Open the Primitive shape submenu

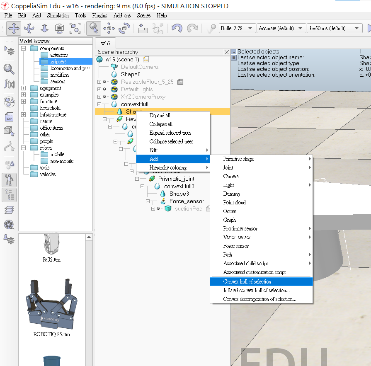coord(261,159)
